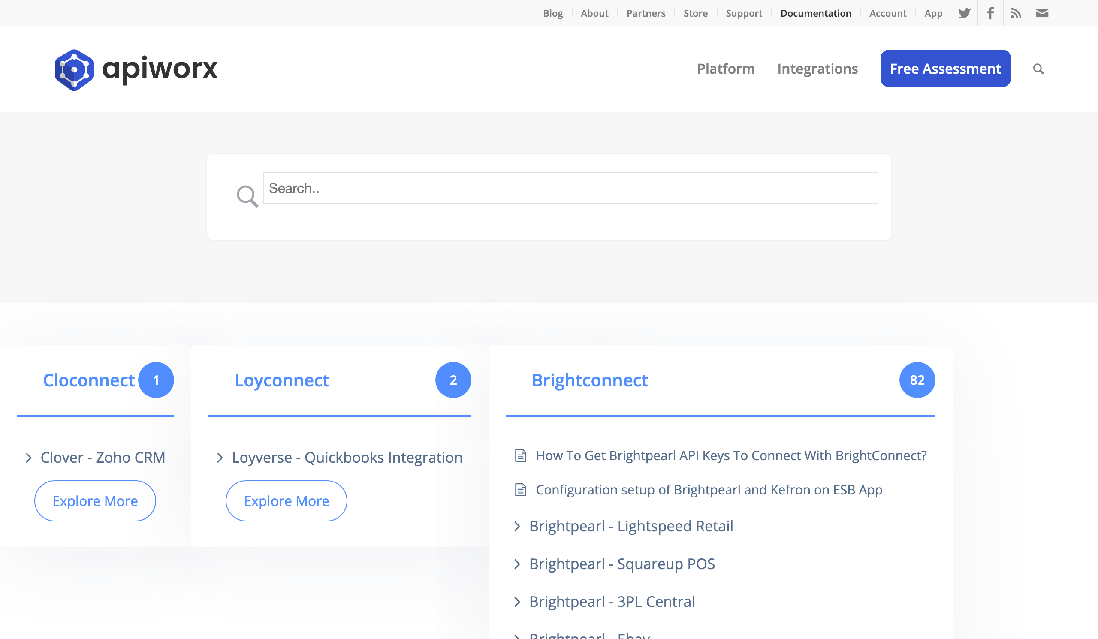The image size is (1098, 639).
Task: Open the App menu item
Action: 933,13
